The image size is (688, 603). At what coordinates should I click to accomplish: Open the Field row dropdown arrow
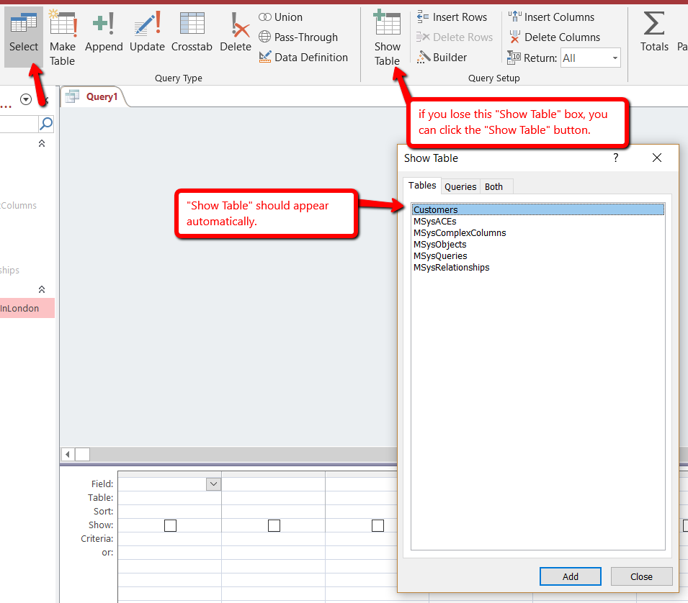[x=214, y=484]
